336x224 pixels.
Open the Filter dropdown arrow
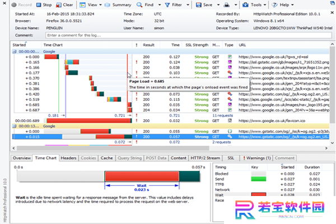pos(188,4)
